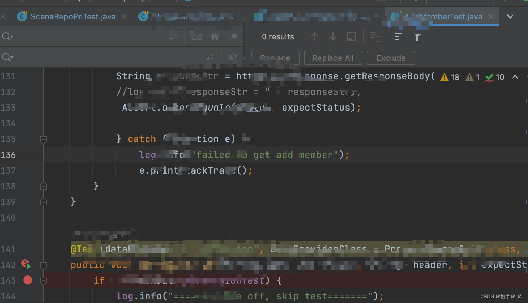
Task: Show hidden editor tabs chevron
Action: (x=510, y=16)
